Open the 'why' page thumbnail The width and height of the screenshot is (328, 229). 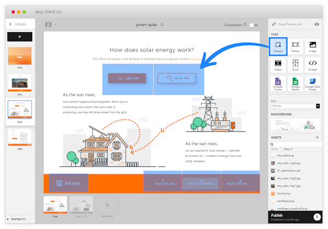19,83
